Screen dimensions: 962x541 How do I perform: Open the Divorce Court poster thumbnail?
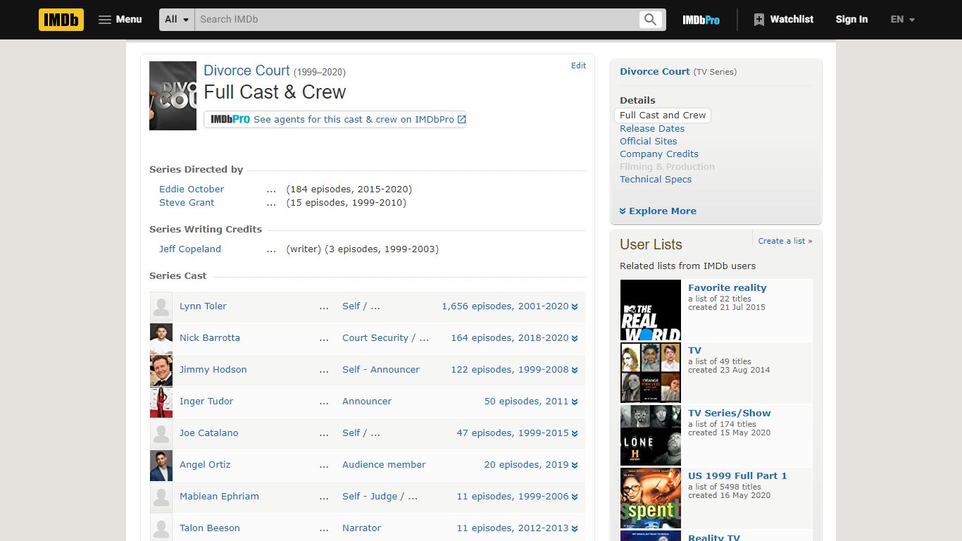point(173,96)
